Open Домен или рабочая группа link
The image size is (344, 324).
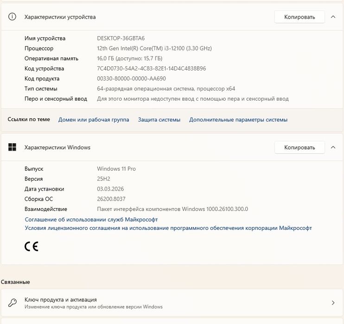(94, 120)
